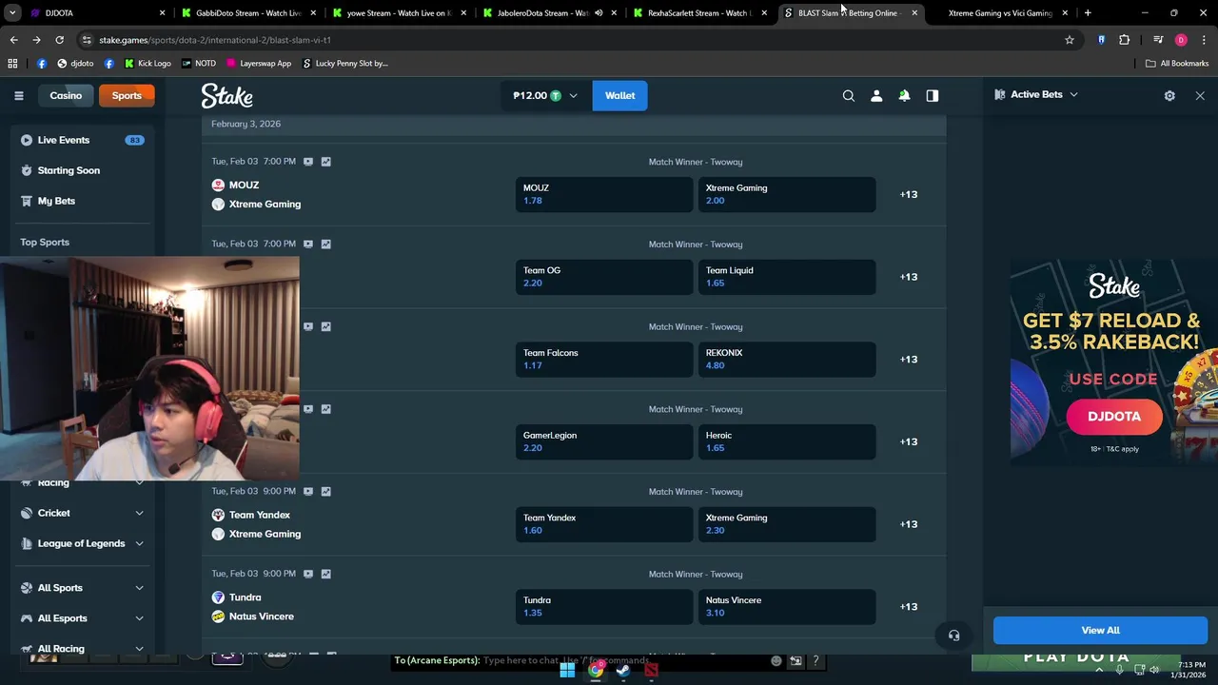Viewport: 1218px width, 685px height.
Task: Click the browser address bar
Action: (571, 40)
